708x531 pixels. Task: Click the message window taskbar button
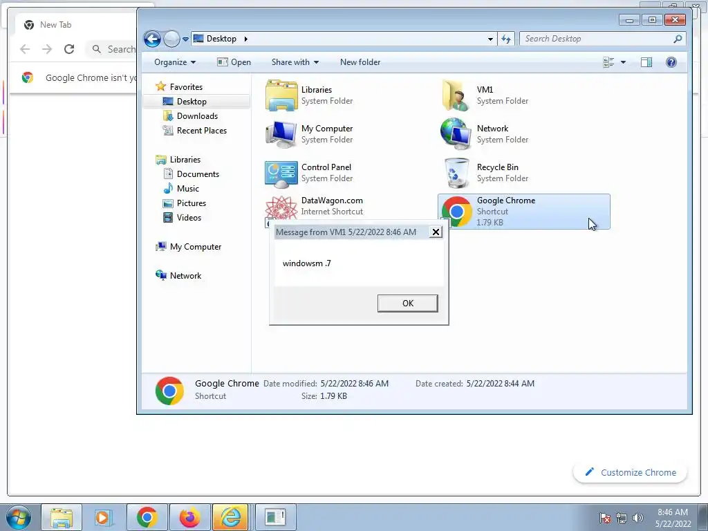pyautogui.click(x=275, y=517)
